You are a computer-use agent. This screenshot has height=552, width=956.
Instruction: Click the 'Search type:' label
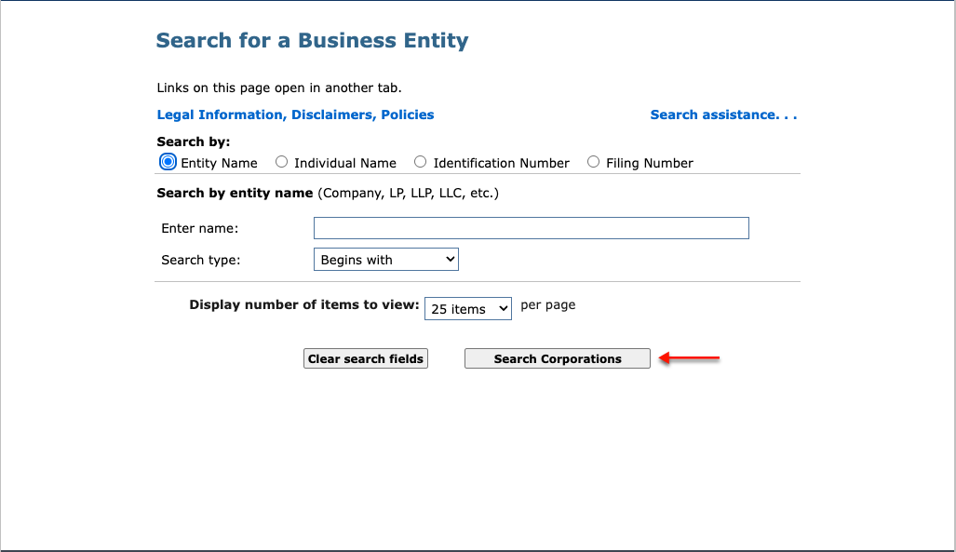point(200,260)
